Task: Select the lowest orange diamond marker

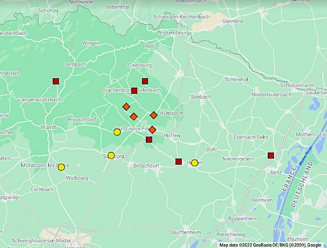Action: pos(152,130)
